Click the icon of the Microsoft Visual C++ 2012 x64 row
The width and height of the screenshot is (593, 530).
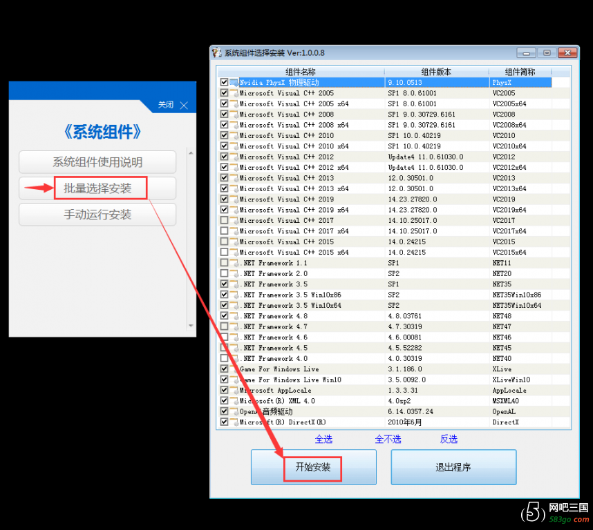tap(234, 167)
